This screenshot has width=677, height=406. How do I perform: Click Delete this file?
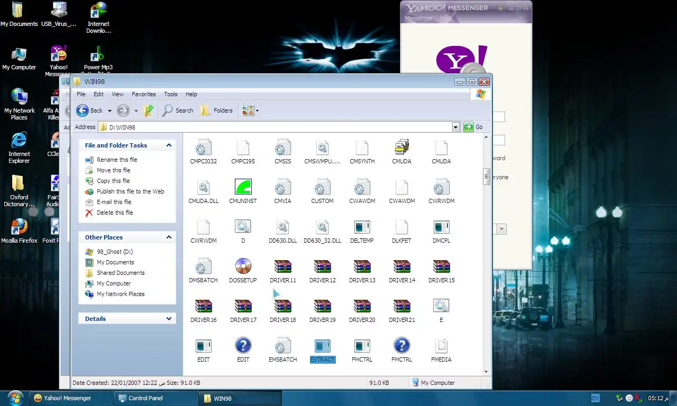pos(115,213)
